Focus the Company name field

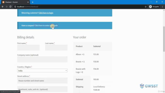pyautogui.click(x=42, y=59)
